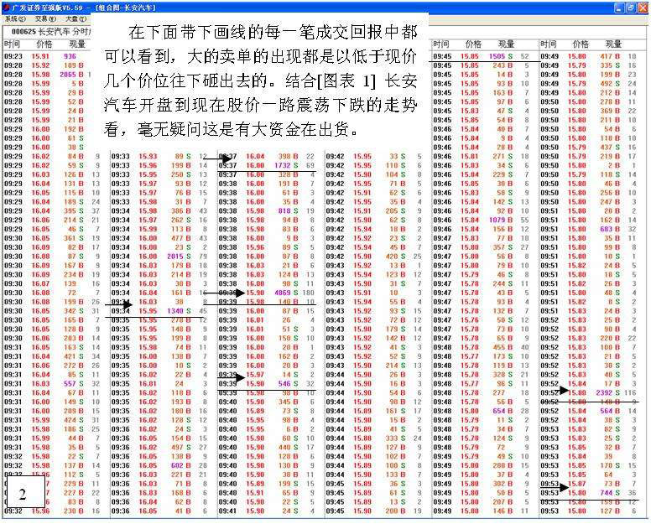Screen dimensions: 651x524
Task: Click the 价格 header above the 15.91 price
Action: tap(44, 44)
